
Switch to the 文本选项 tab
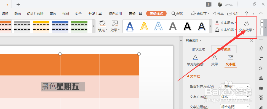(224, 49)
